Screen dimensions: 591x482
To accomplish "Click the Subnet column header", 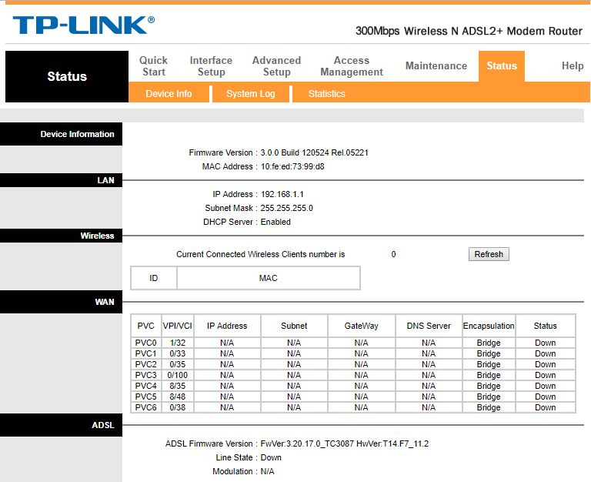I will tap(294, 326).
